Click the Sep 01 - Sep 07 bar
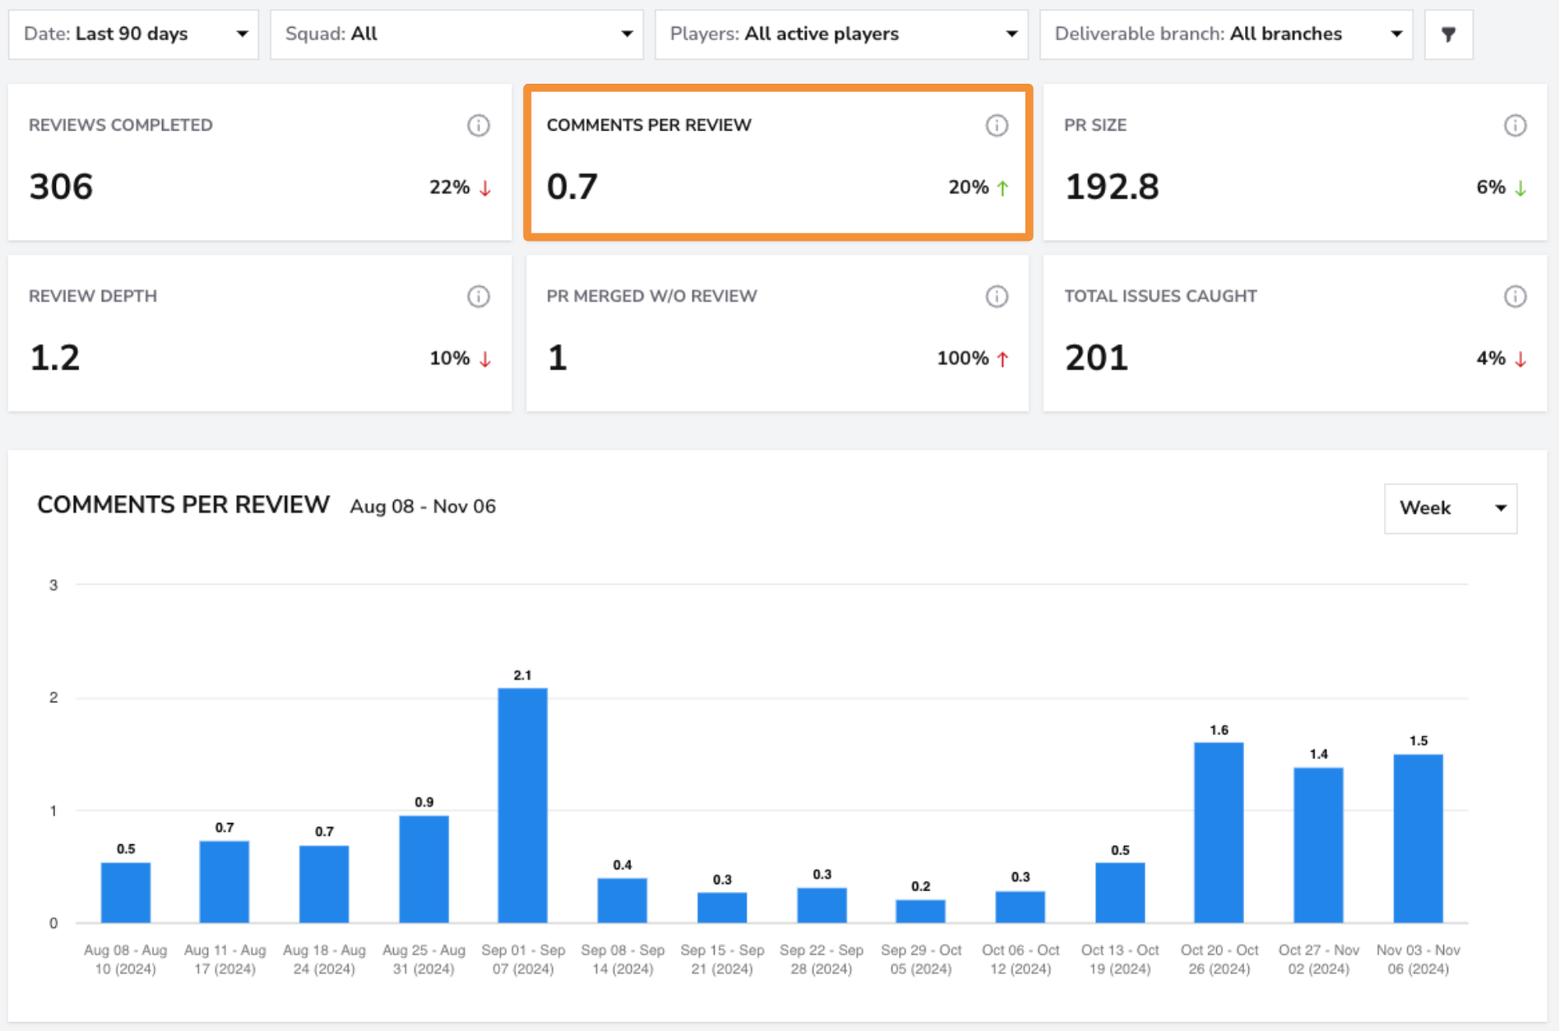 pyautogui.click(x=522, y=806)
